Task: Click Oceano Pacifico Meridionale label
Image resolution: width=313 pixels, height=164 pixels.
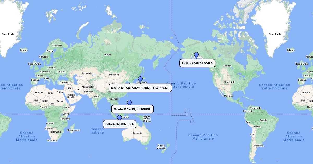Action: (x=203, y=137)
